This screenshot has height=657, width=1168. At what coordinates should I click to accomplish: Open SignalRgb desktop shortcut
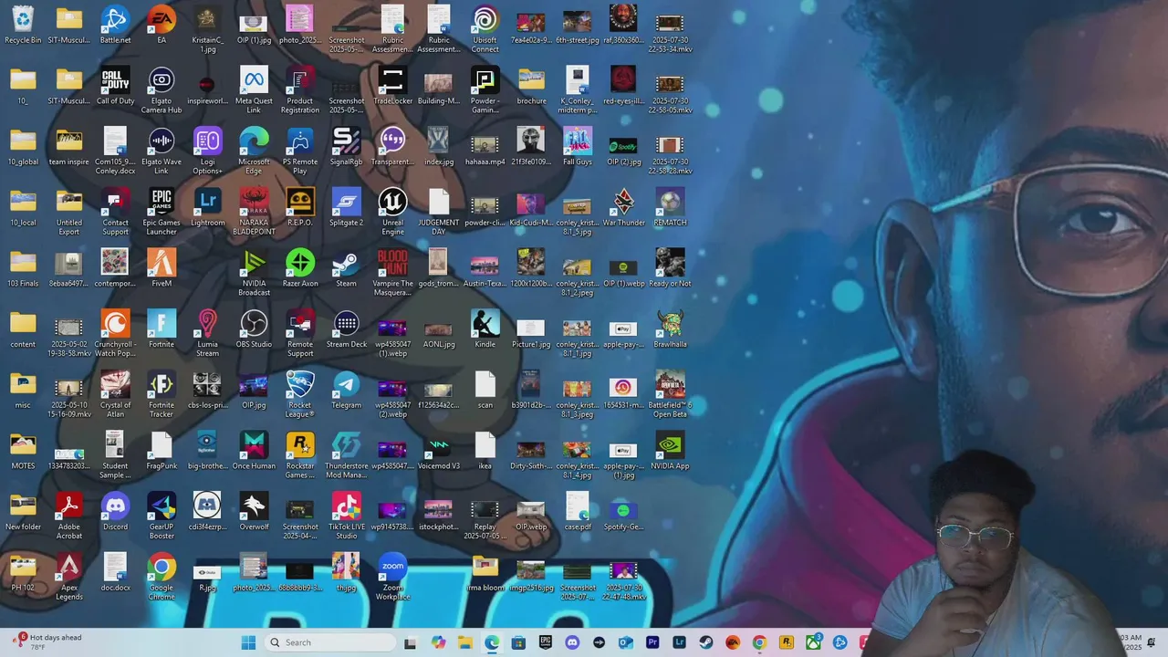coord(346,146)
